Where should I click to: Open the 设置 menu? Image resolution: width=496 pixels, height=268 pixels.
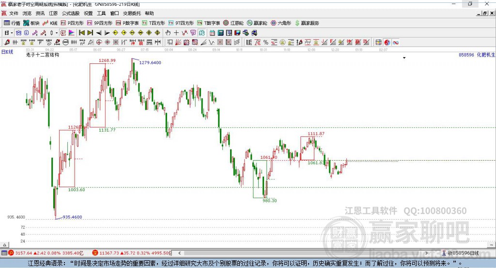[88, 13]
